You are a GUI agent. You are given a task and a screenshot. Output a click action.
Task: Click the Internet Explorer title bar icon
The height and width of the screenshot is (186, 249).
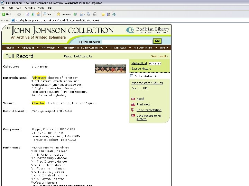click(x=2, y=3)
